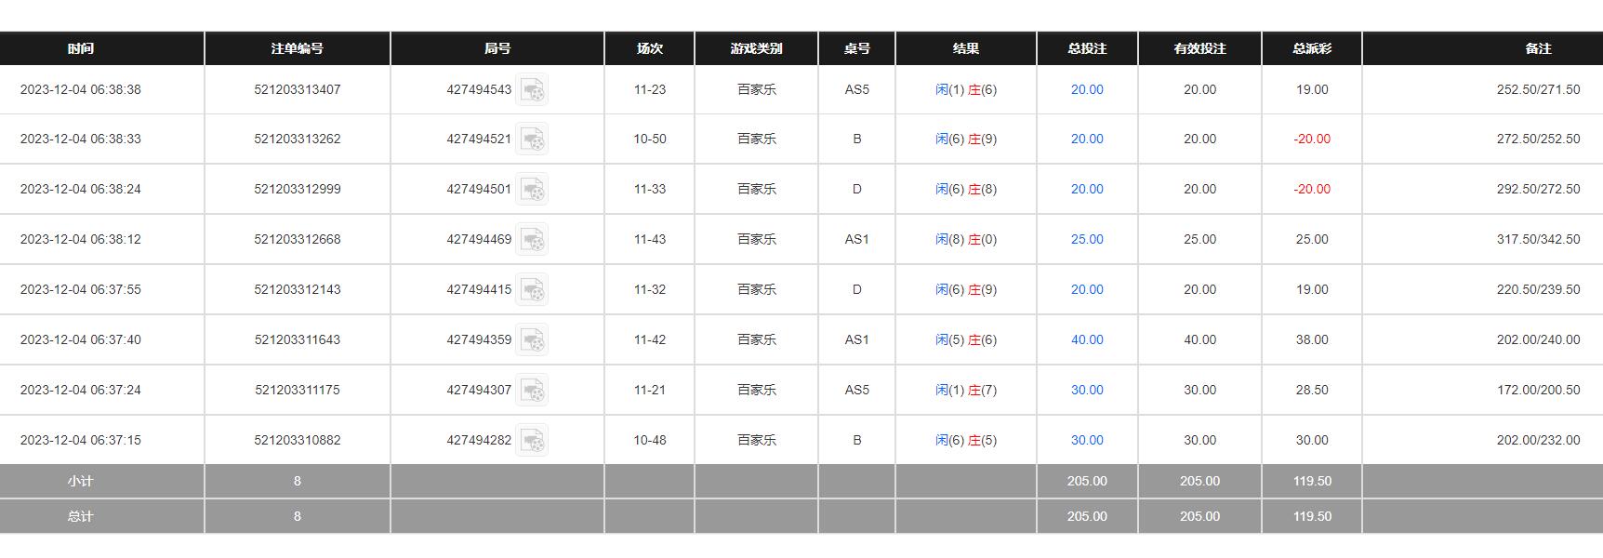Select bet number 521203313407

[298, 90]
